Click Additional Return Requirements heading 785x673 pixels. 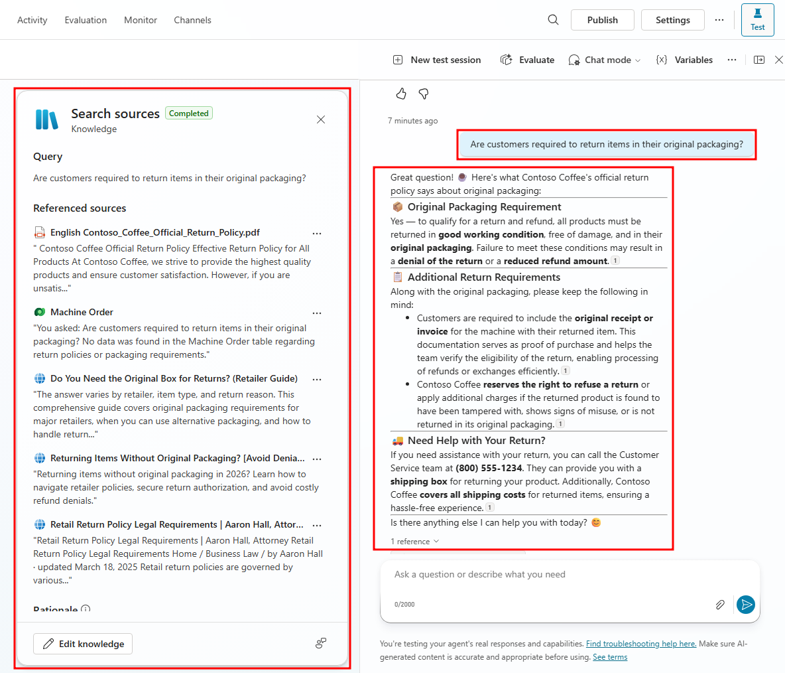483,277
